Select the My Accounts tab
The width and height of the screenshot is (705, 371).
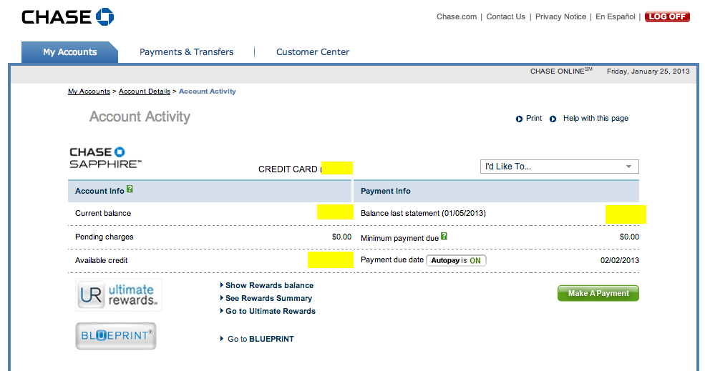point(69,52)
